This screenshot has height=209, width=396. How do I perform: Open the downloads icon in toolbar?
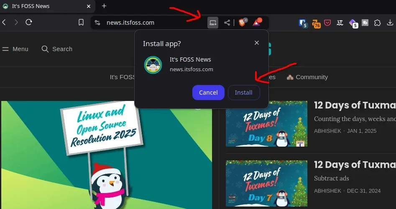coord(390,23)
